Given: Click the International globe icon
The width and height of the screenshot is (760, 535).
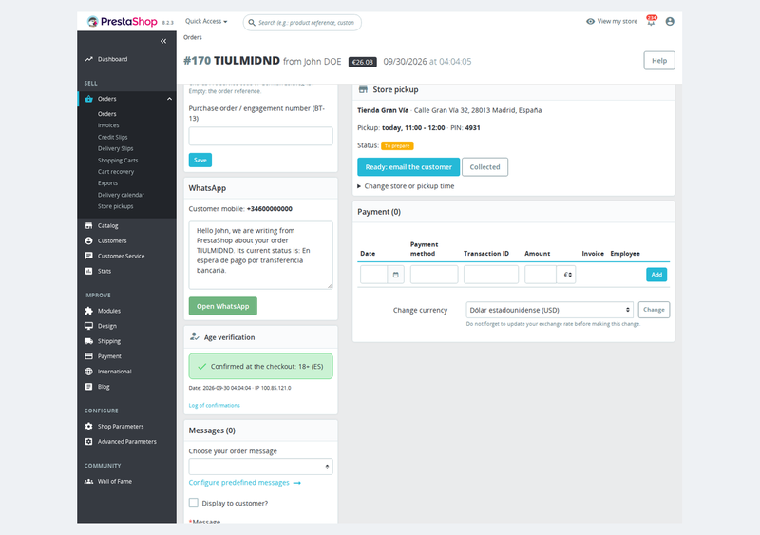Looking at the screenshot, I should click(88, 372).
